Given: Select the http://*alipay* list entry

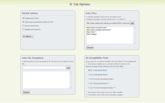Looking at the screenshot, I should [92, 34].
